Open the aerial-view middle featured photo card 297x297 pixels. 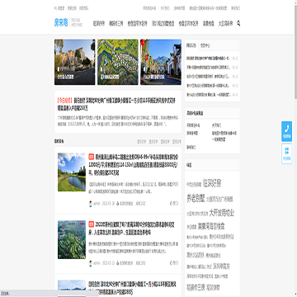pos(118,62)
